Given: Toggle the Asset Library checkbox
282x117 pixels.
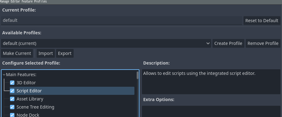Looking at the screenshot, I should pyautogui.click(x=12, y=99).
